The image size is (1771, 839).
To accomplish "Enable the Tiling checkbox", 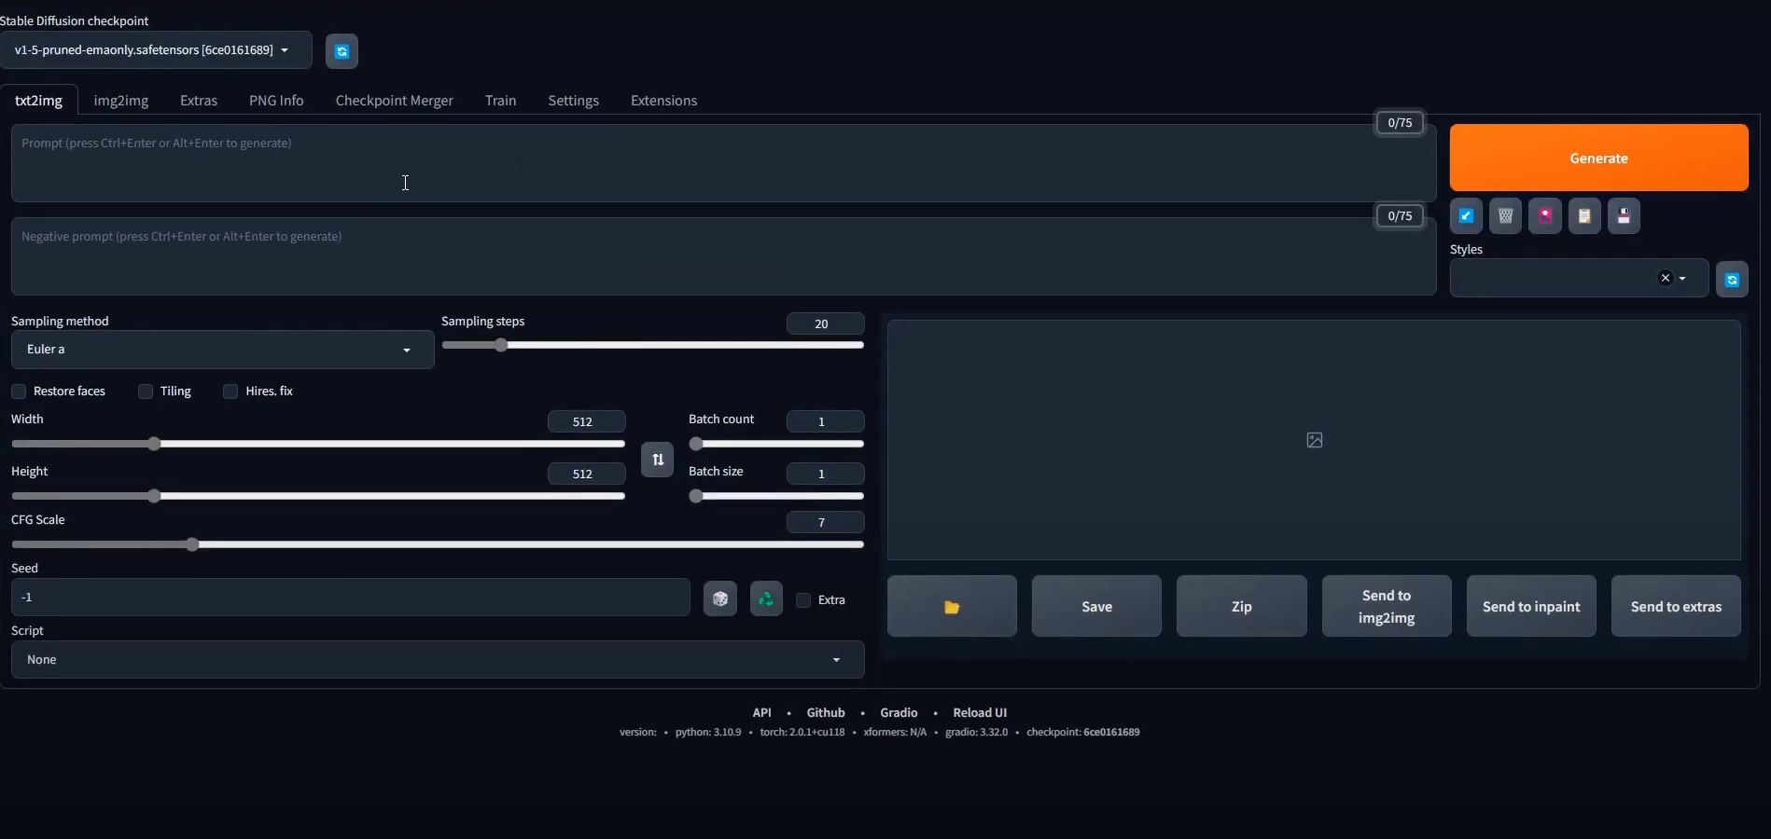I will tap(146, 392).
